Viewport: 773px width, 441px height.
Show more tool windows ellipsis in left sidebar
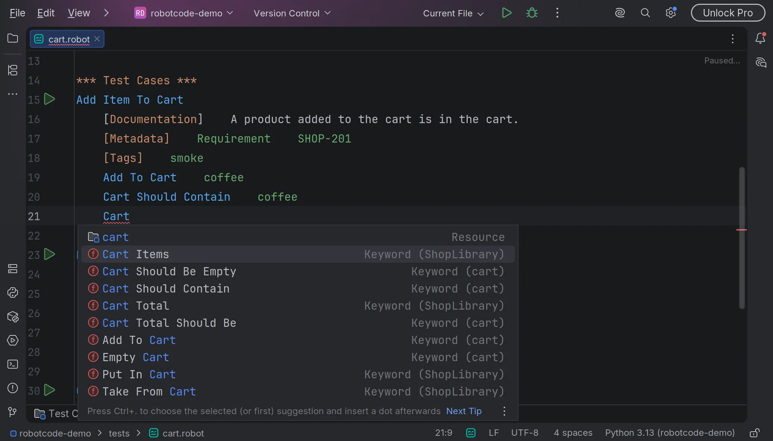(x=13, y=94)
